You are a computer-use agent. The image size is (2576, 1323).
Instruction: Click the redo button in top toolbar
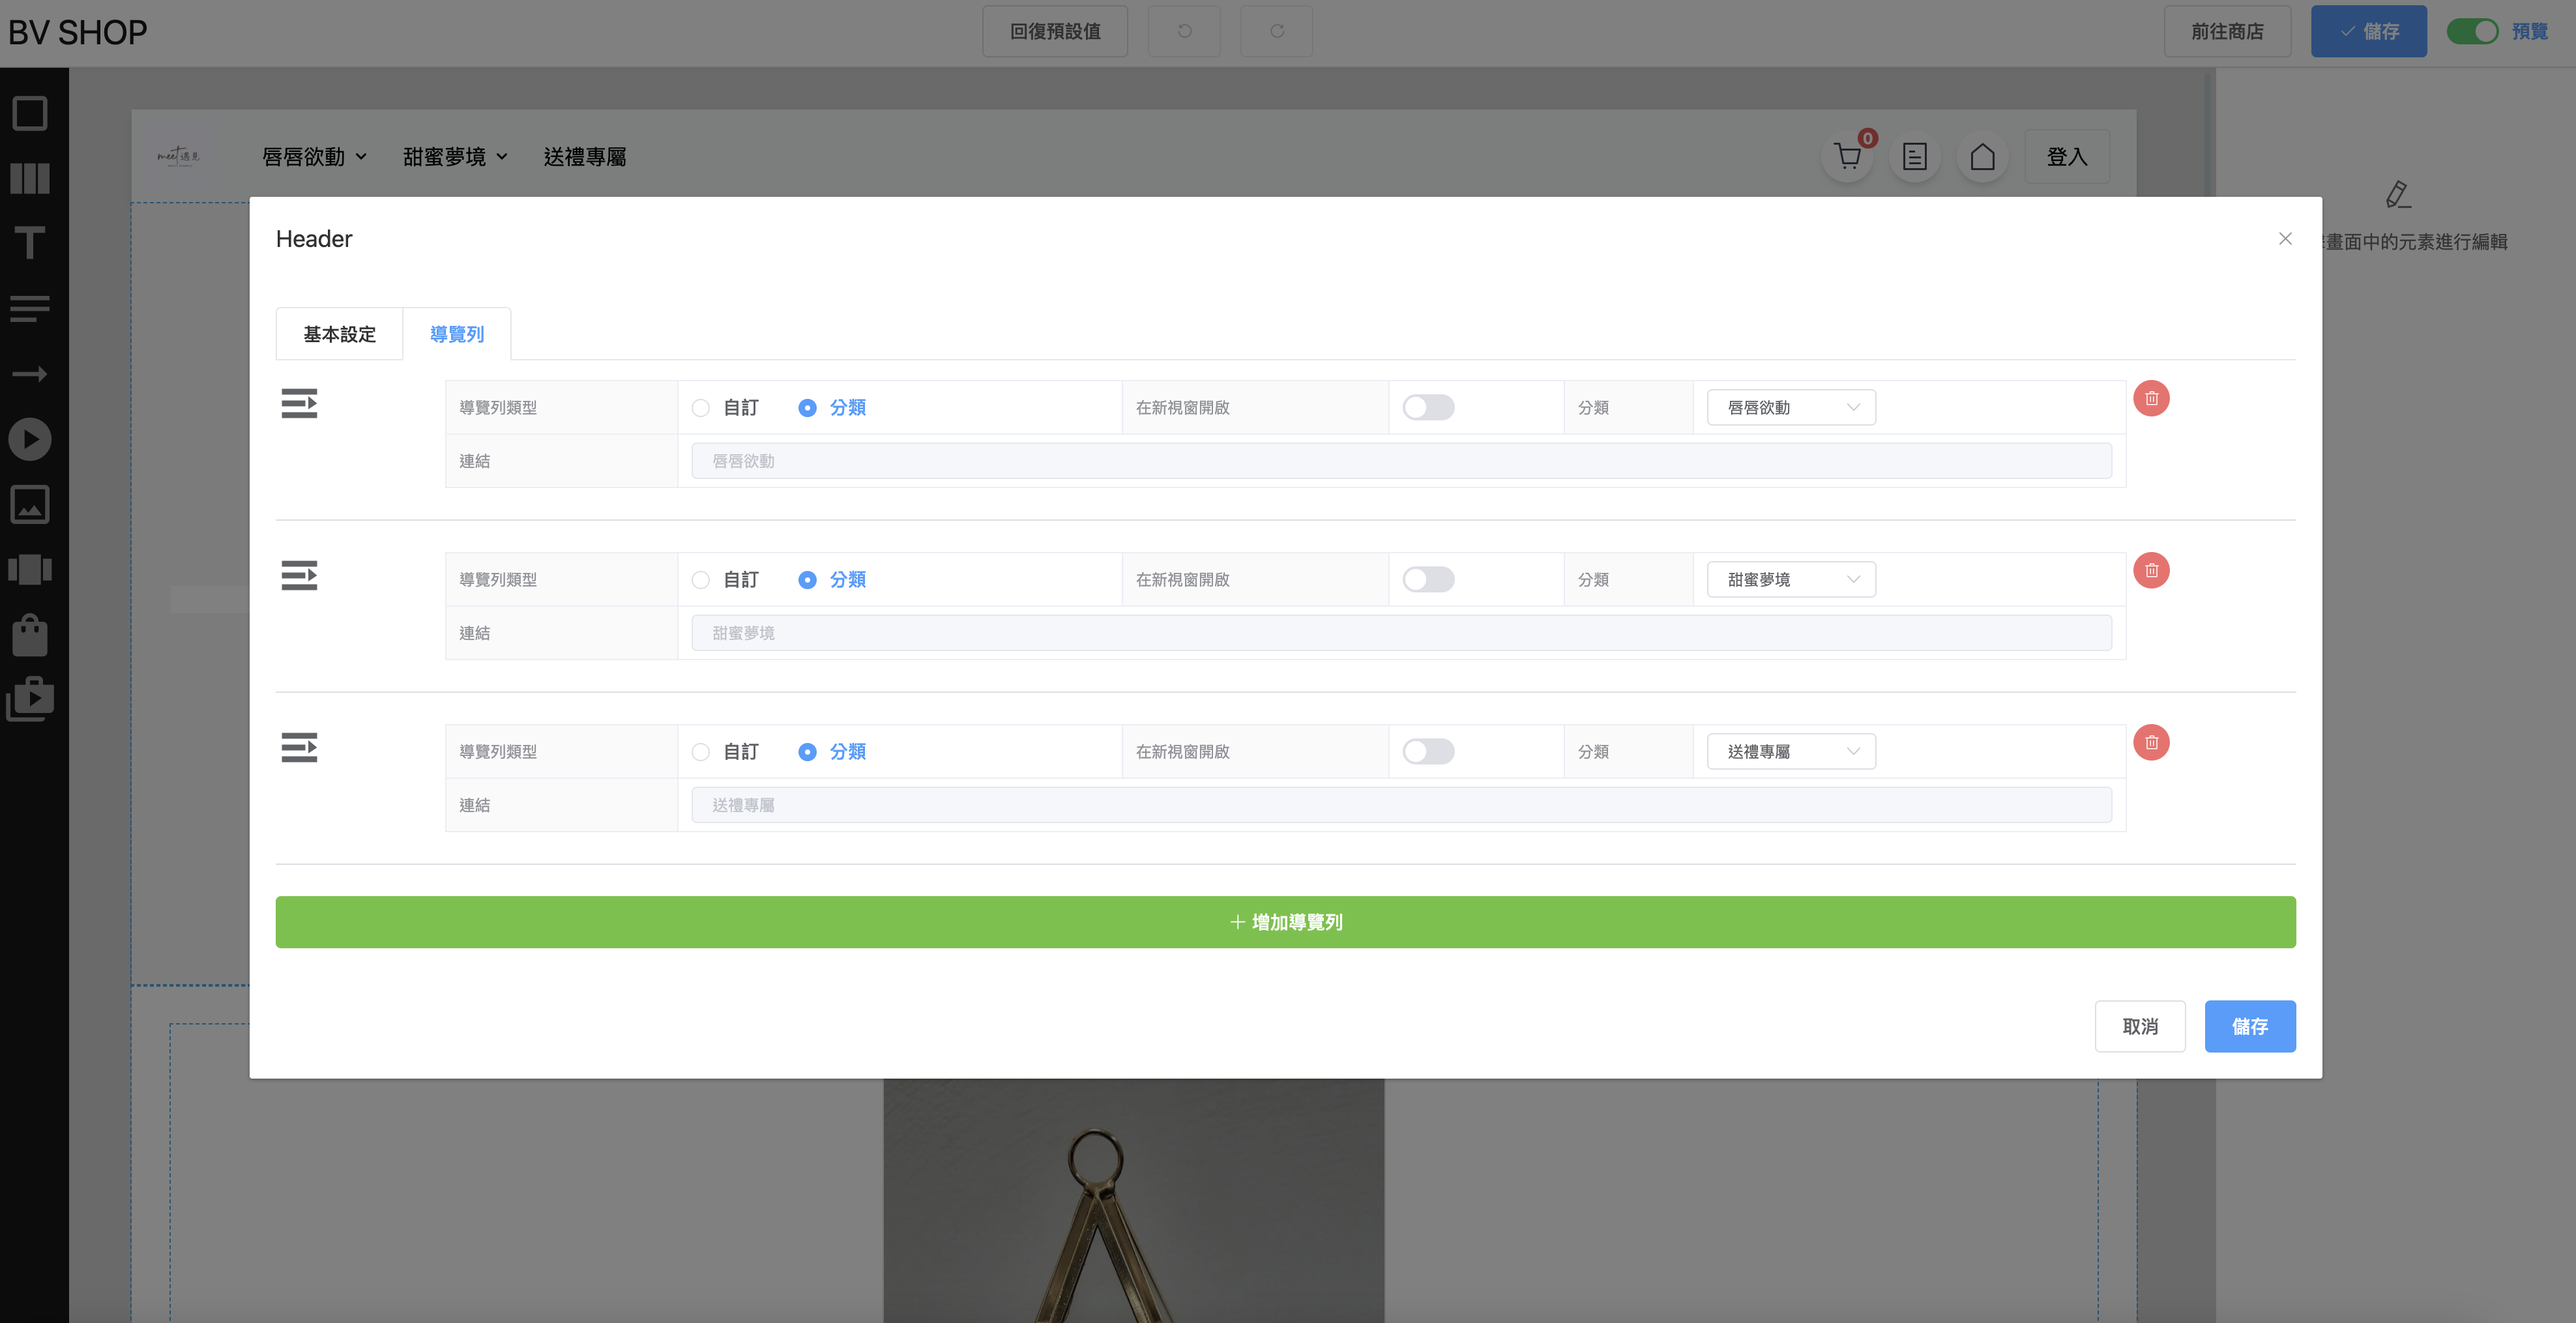tap(1277, 31)
